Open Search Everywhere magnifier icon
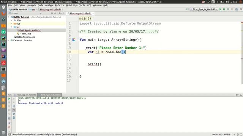Viewport: 243px width, 136px height. [x=241, y=9]
